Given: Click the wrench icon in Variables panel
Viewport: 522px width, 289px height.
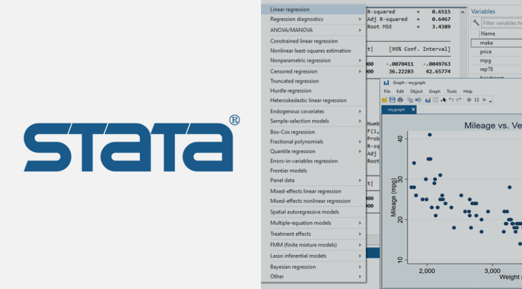Looking at the screenshot, I should pyautogui.click(x=476, y=23).
